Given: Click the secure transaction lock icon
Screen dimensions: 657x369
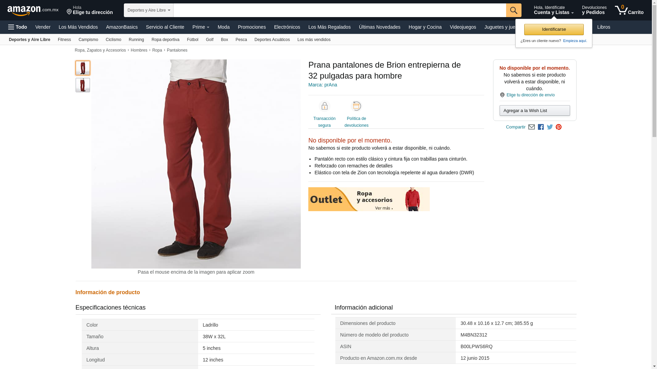Looking at the screenshot, I should [x=324, y=106].
